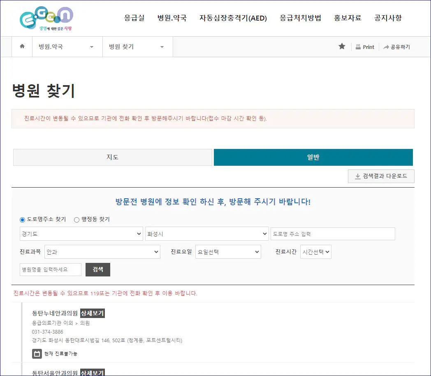Screen dimensions: 431x376
Task: Open the 화성시 city dropdown
Action: pos(207,233)
